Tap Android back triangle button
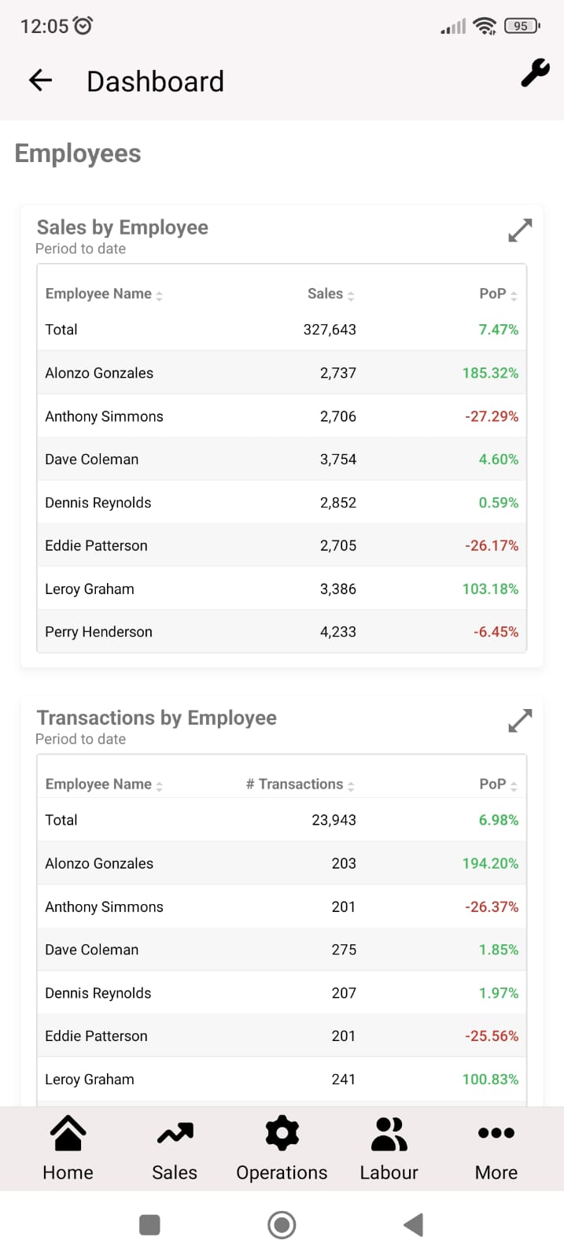564x1259 pixels. (x=414, y=1225)
